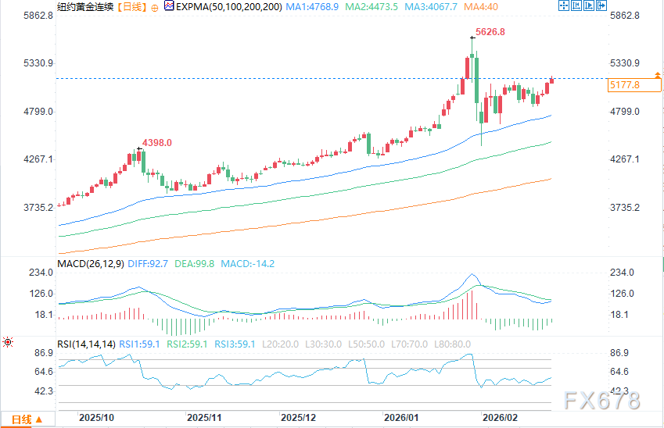Click the orange arrow icon on right price axis

(659, 75)
